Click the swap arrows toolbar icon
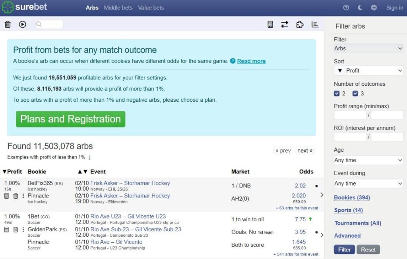Image resolution: width=407 pixels, height=259 pixels. click(x=285, y=25)
